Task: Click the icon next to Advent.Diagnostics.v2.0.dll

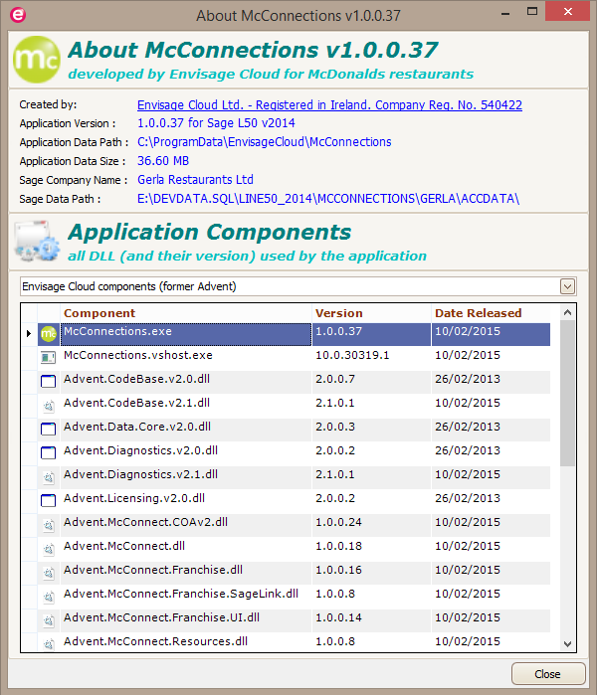Action: point(49,453)
